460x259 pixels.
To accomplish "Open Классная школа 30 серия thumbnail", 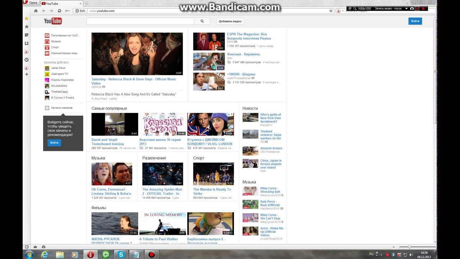I will [162, 124].
